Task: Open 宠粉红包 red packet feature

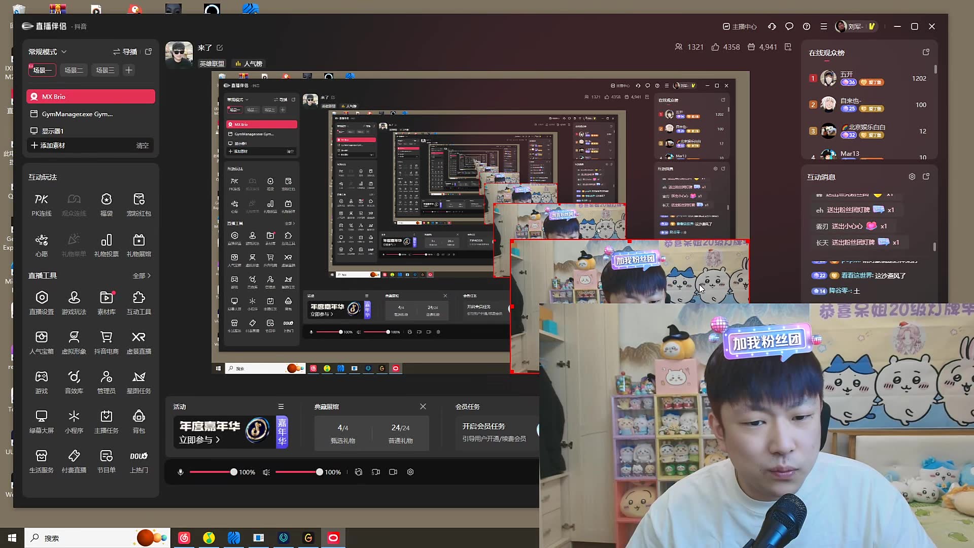Action: [x=139, y=205]
